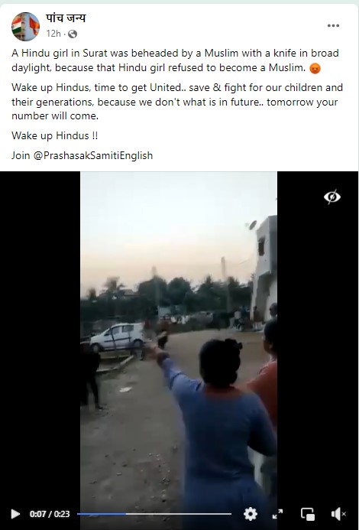
Task: Enable picture-in-picture mini player
Action: [x=308, y=514]
